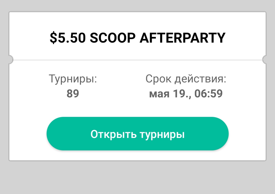Select the $5.50 SCOOP AFTERPARTY ticket title
The image size is (275, 194).
138,38
